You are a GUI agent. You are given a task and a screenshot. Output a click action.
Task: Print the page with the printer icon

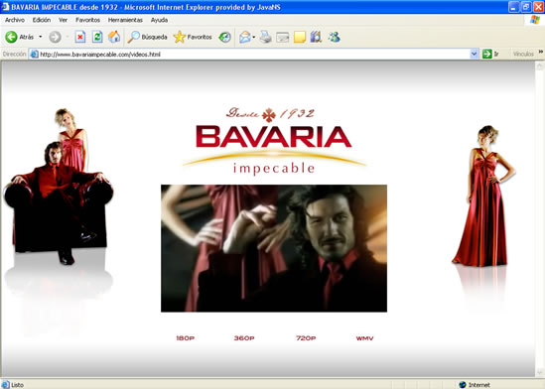[x=265, y=37]
